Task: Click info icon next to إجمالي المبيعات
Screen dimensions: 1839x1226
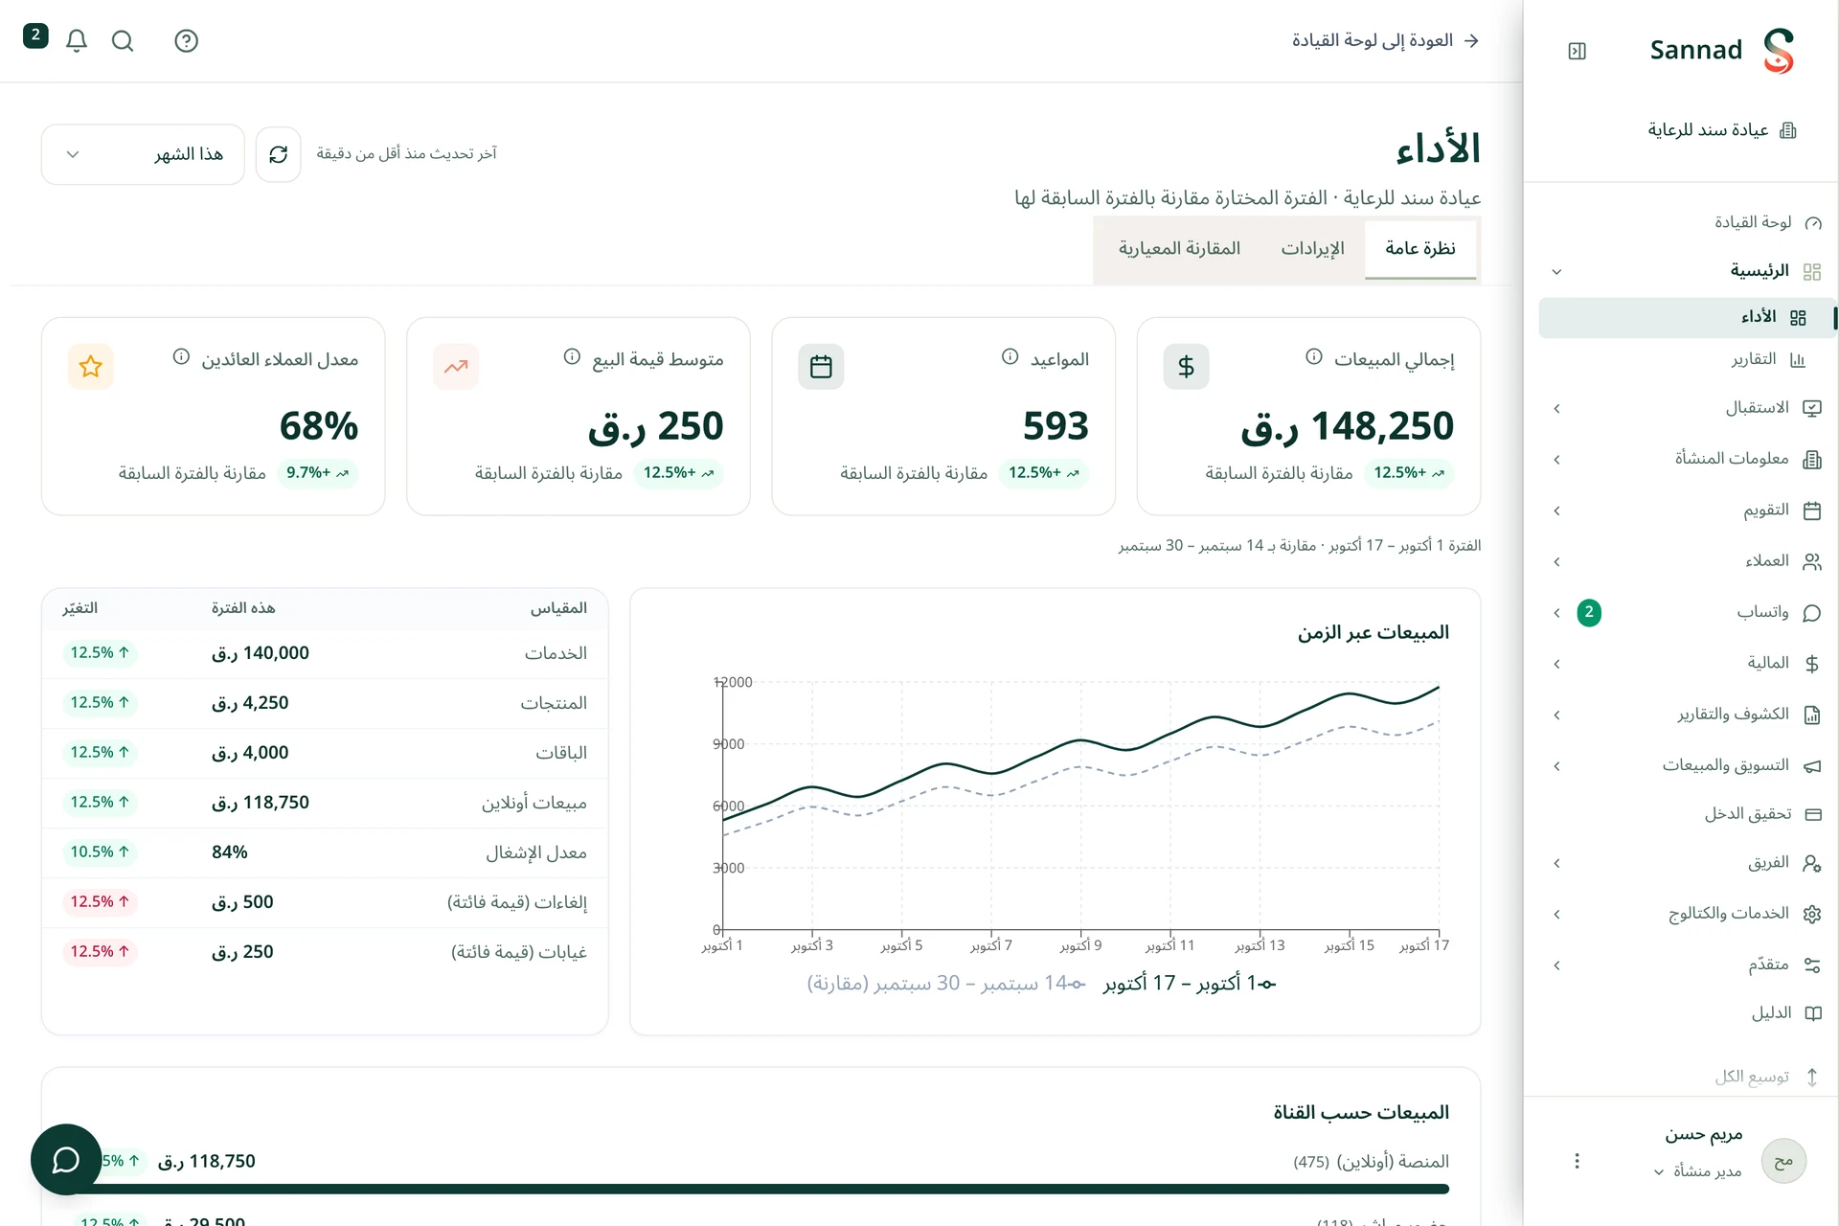Action: tap(1314, 357)
